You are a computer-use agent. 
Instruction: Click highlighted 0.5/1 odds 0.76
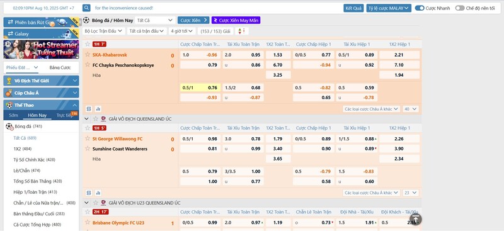tap(200, 87)
